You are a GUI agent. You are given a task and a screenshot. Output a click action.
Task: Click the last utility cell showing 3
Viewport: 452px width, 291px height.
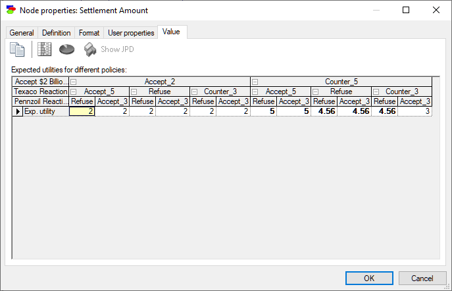pyautogui.click(x=414, y=111)
